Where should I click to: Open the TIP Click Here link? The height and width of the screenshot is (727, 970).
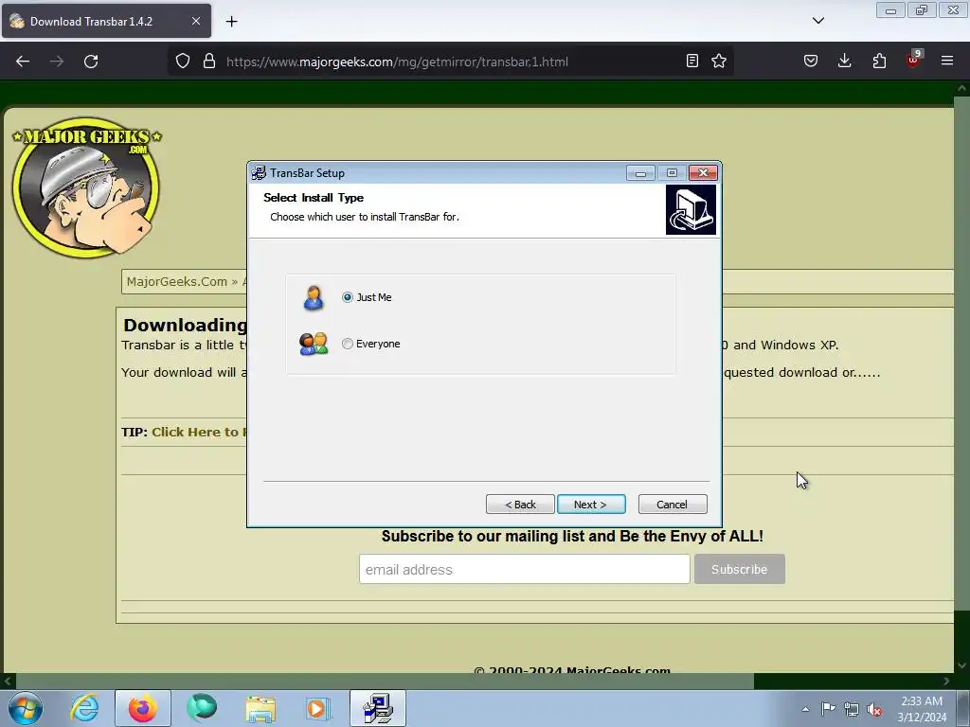(x=199, y=432)
